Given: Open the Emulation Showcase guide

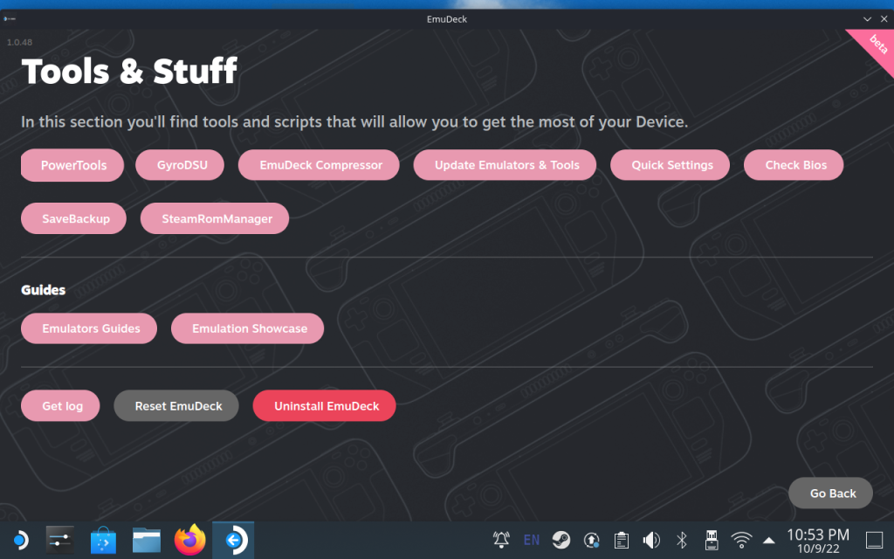Looking at the screenshot, I should [247, 328].
